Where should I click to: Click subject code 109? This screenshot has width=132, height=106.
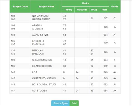click(x=13, y=66)
